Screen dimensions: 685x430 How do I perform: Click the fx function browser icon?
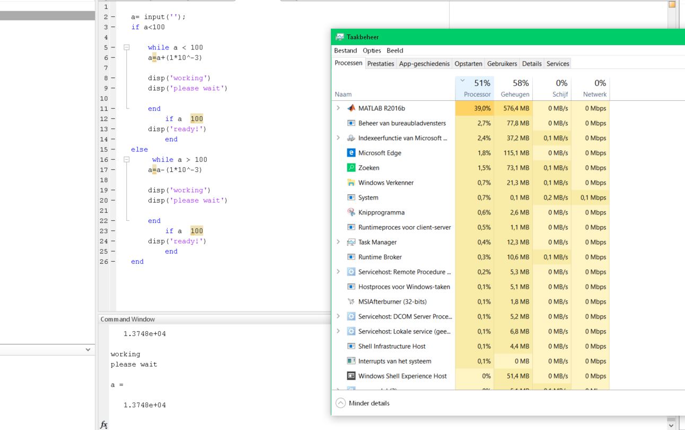point(104,425)
